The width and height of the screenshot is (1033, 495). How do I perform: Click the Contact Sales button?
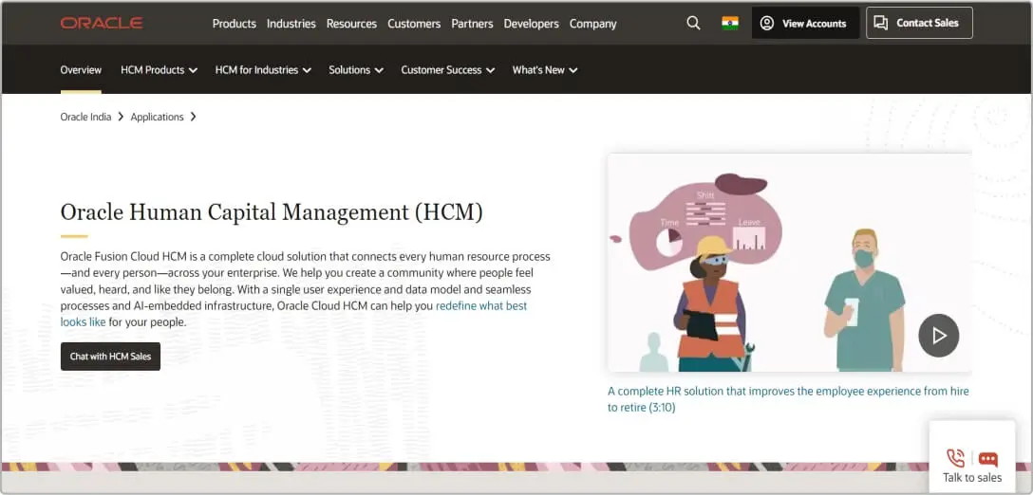tap(918, 23)
